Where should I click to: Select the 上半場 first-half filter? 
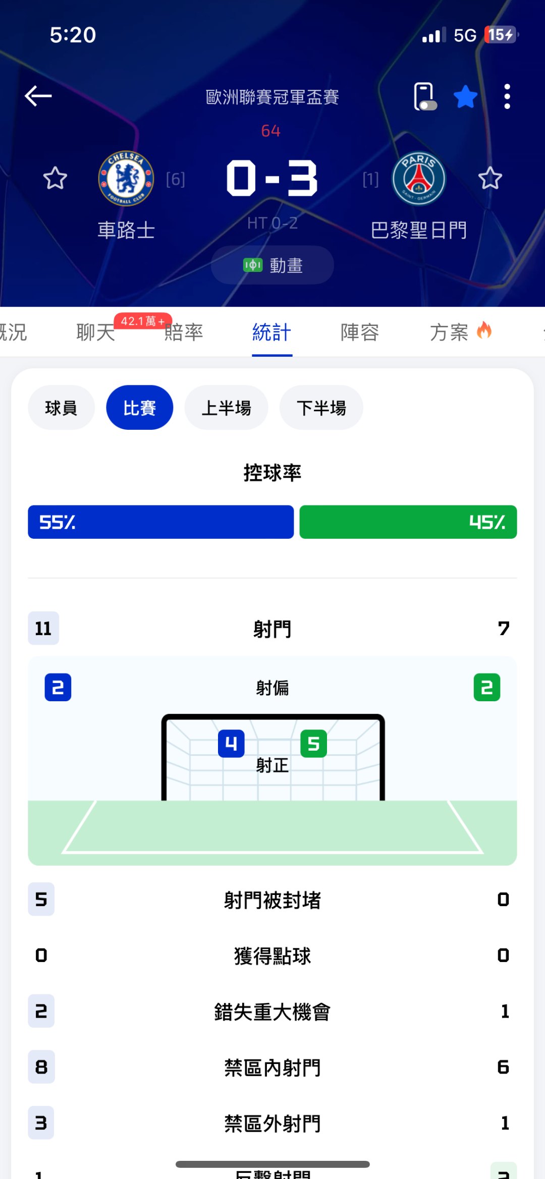pyautogui.click(x=226, y=408)
